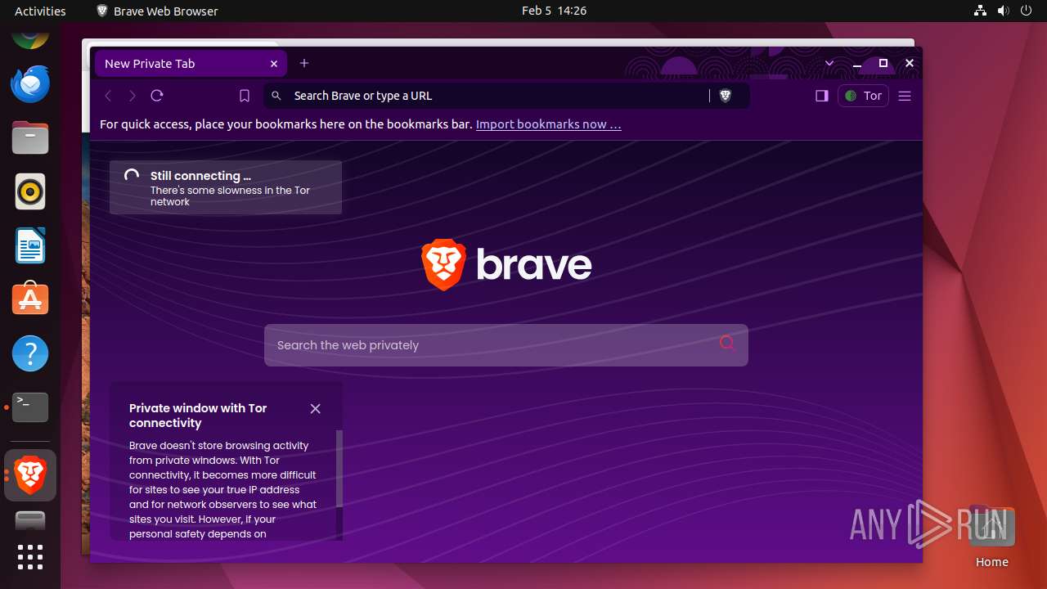Show Applications grid in the dock
Image resolution: width=1047 pixels, height=589 pixels.
30,556
